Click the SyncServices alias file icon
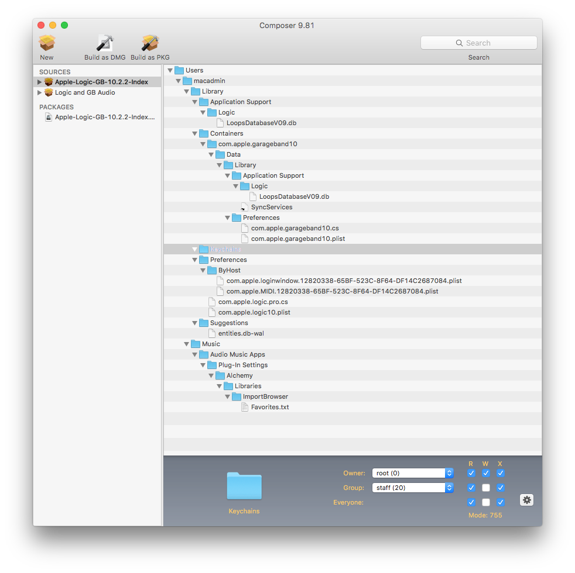The image size is (575, 573). (x=245, y=207)
